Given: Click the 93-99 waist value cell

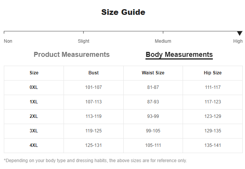Looking at the screenshot, I should pyautogui.click(x=153, y=116).
